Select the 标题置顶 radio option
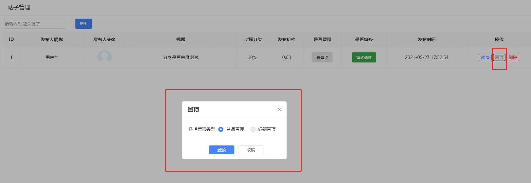This screenshot has width=531, height=183. coord(253,129)
